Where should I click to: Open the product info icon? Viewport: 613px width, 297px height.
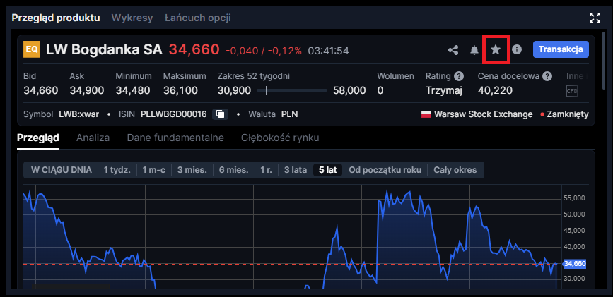[517, 49]
